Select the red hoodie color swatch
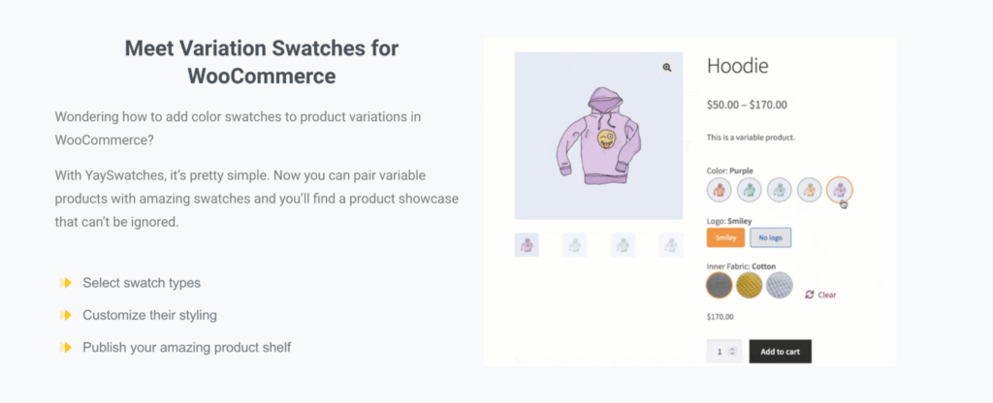The height and width of the screenshot is (403, 993). tap(719, 190)
